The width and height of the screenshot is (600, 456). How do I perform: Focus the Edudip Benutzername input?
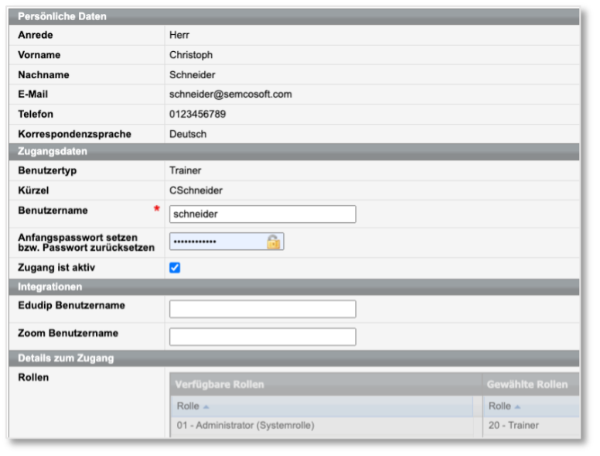pyautogui.click(x=262, y=309)
